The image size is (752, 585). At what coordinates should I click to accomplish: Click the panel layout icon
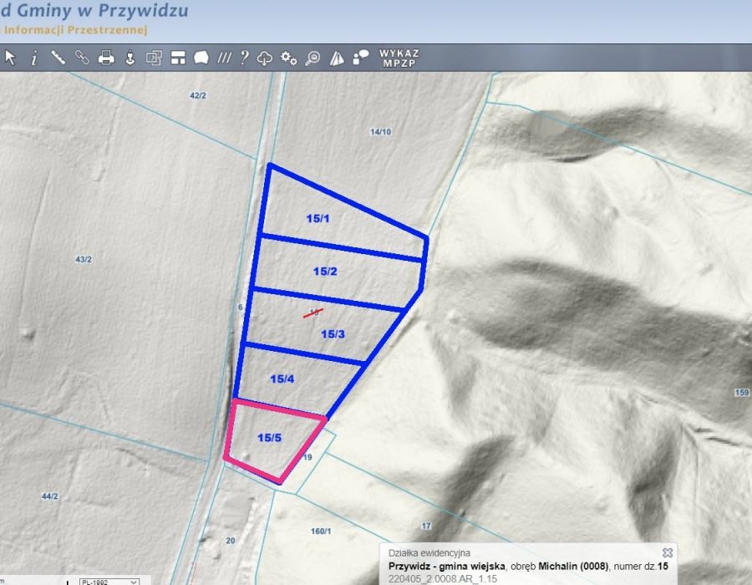[177, 58]
